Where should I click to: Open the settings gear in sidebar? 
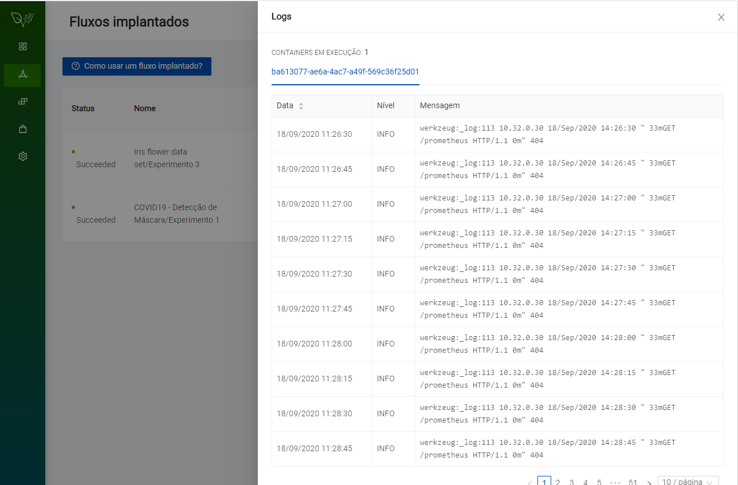pos(23,156)
